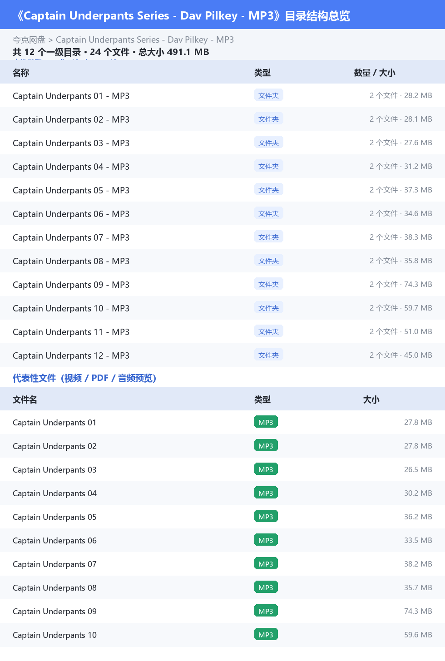
Task: Open folder 'Captain Underpants 07 - MP3'
Action: click(71, 237)
